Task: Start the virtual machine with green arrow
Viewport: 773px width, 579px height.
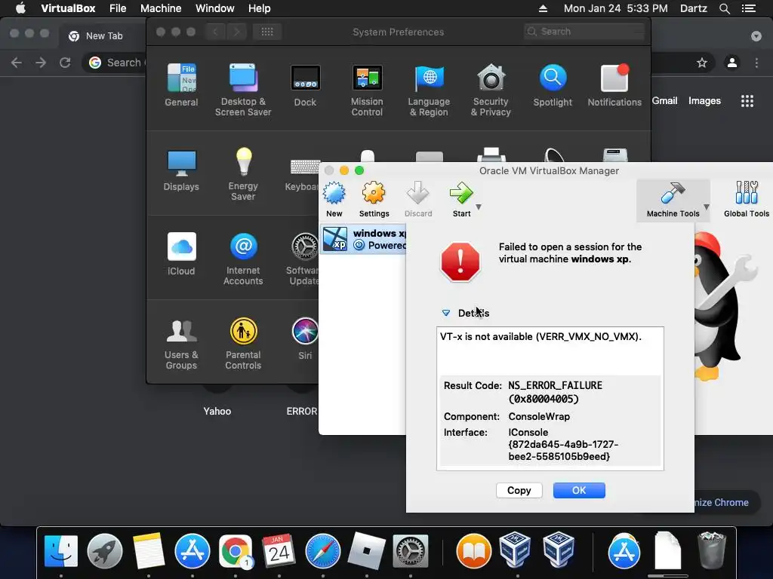Action: [461, 199]
